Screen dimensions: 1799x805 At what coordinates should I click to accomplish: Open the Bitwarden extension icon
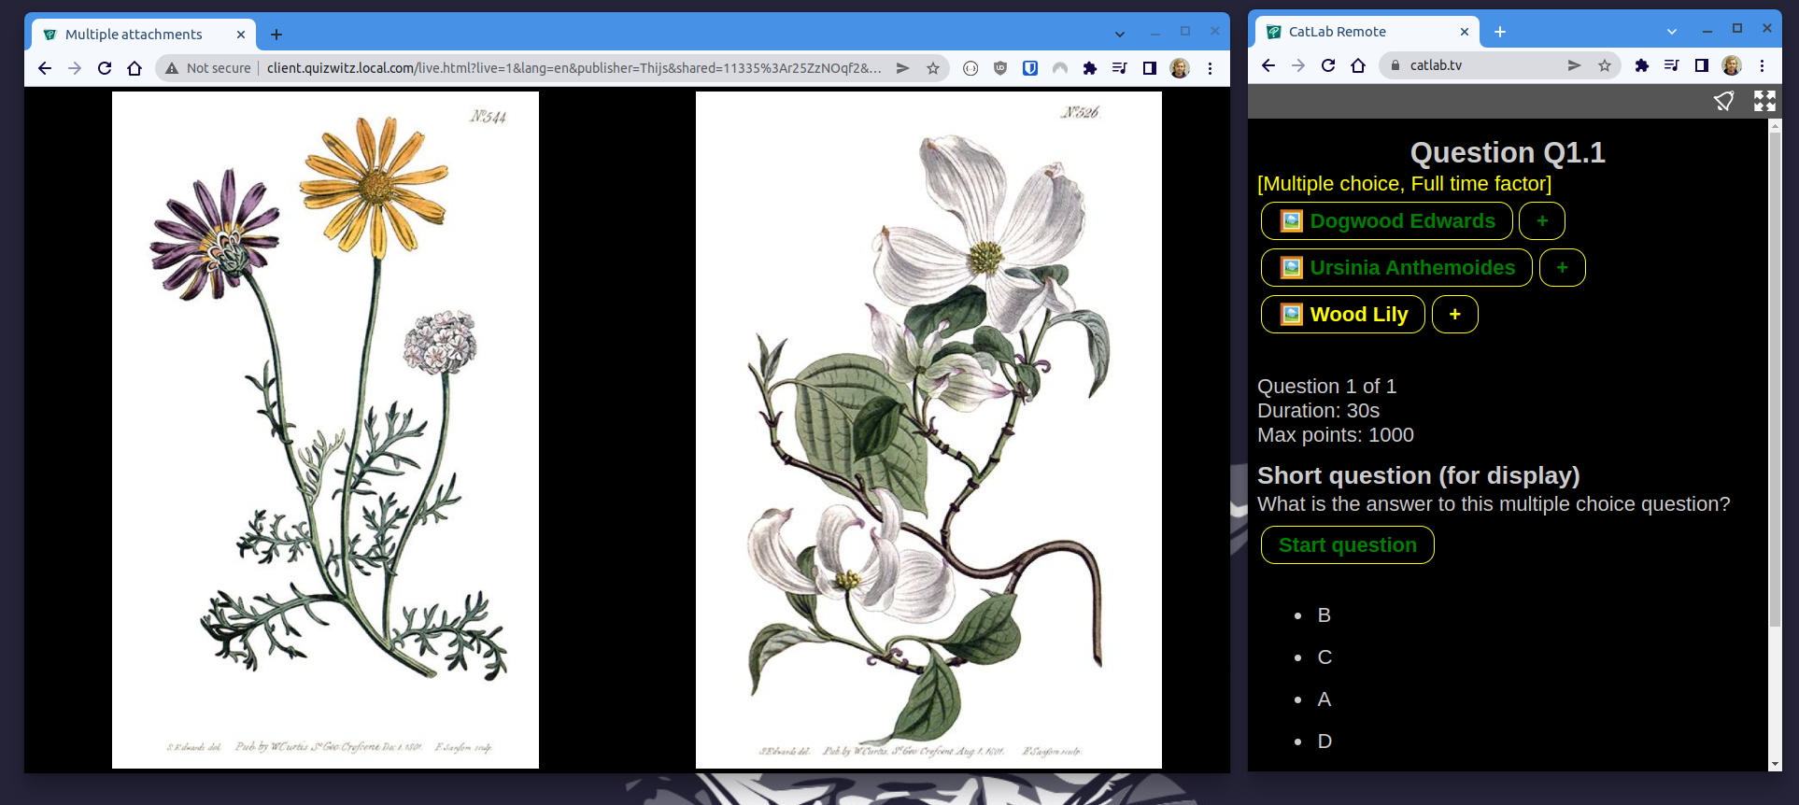[x=1030, y=68]
